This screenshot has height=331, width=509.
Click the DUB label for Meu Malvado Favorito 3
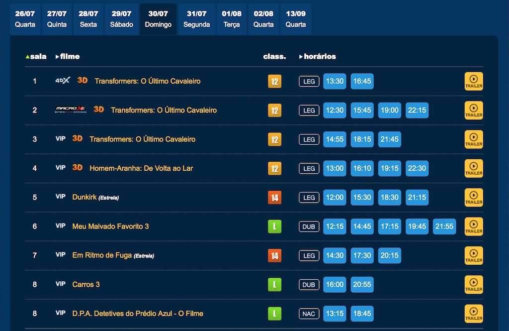(309, 226)
